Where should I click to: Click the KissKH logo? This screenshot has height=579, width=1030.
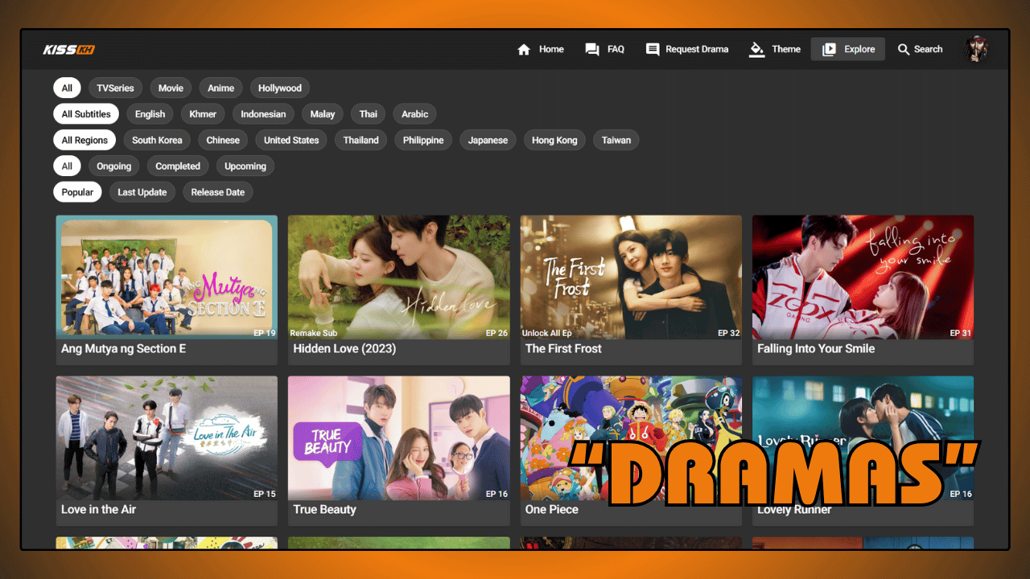point(68,49)
